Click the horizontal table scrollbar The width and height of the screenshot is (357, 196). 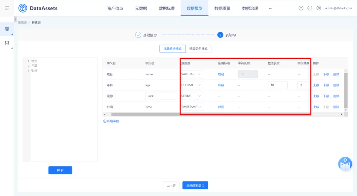(211, 114)
